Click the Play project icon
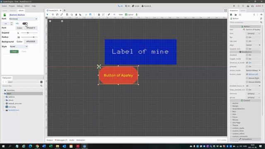 tap(234, 6)
